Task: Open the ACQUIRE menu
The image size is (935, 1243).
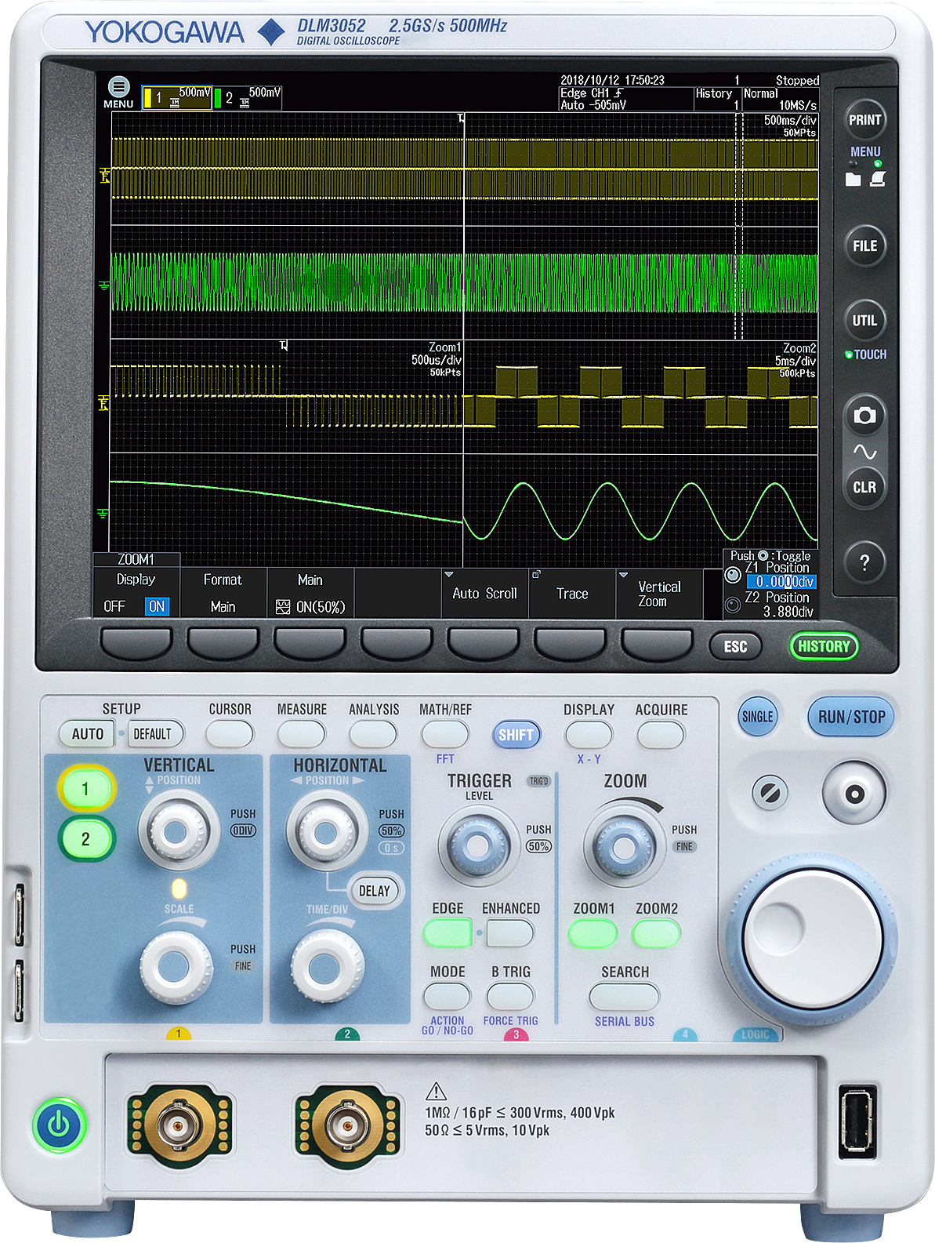Action: (x=661, y=734)
